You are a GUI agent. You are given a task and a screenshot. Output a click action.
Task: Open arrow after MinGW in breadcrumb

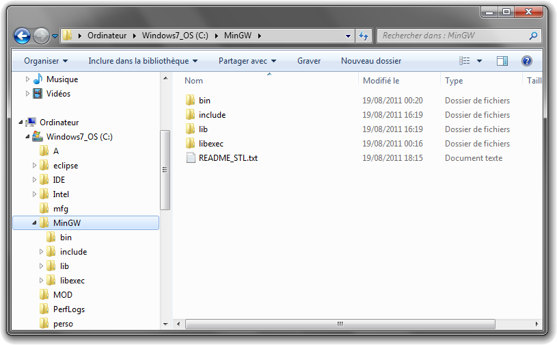click(x=260, y=36)
